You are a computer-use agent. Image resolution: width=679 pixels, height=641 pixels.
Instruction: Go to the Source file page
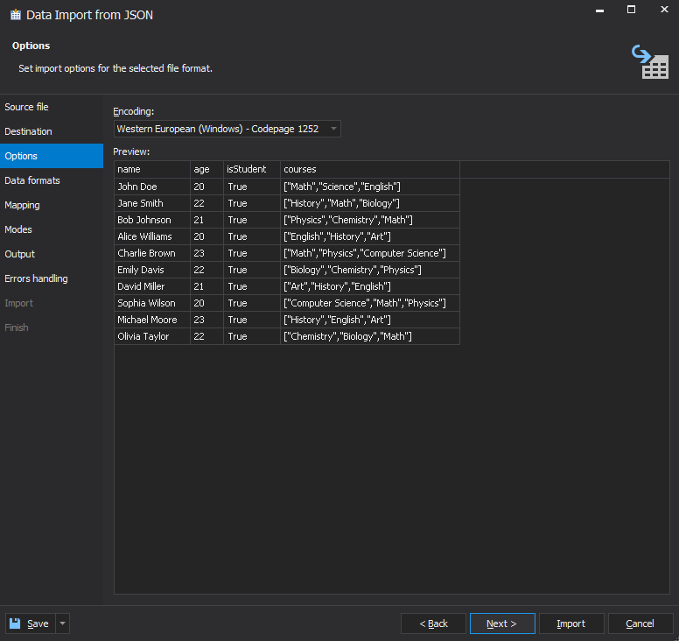[52, 107]
